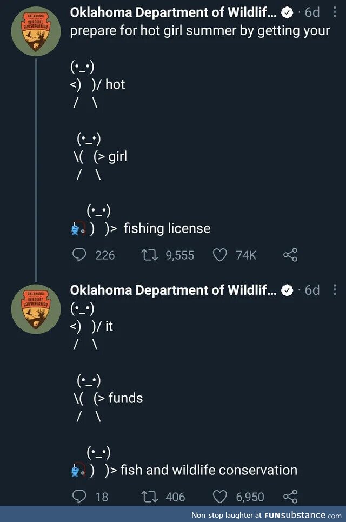Retweet the fishing license tweet
This screenshot has height=522, width=346.
pos(147,255)
